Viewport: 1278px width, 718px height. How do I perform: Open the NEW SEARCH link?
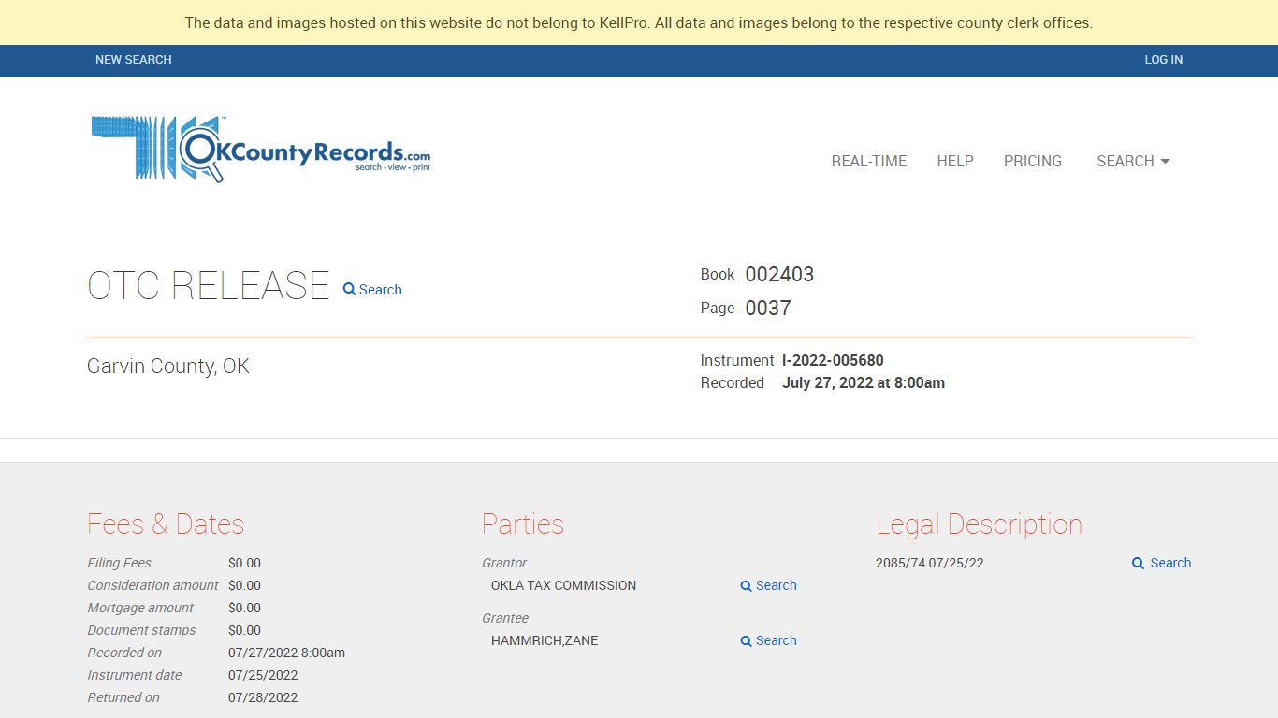click(x=134, y=60)
